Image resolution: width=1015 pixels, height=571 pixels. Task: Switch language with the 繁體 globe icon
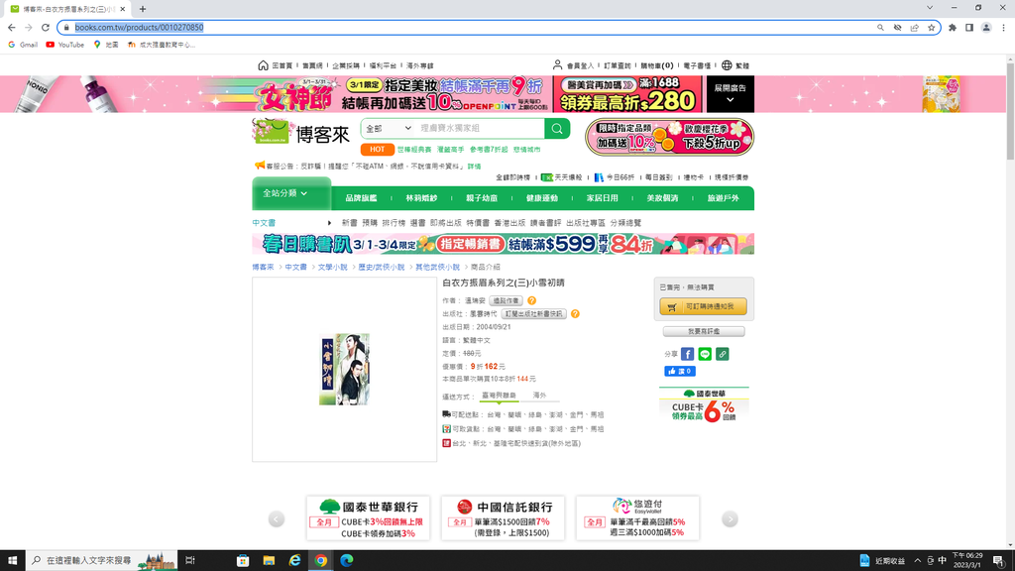pyautogui.click(x=727, y=65)
